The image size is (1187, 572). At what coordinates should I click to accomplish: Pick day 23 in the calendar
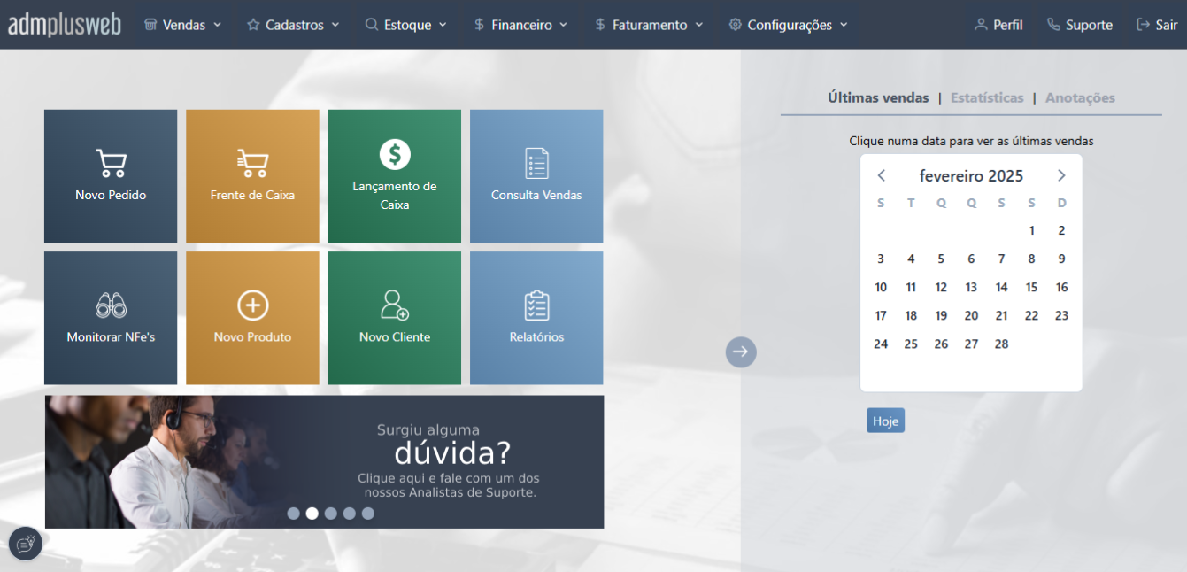pos(1061,315)
